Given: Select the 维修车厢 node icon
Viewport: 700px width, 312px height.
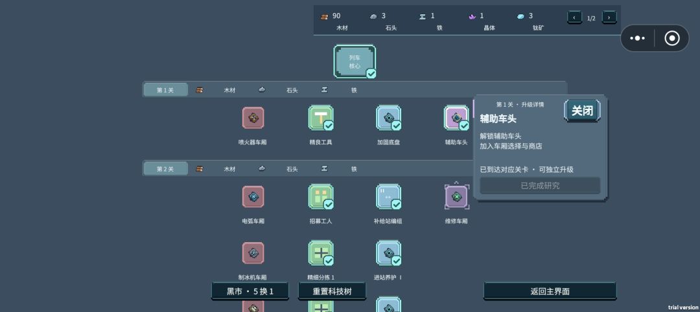Looking at the screenshot, I should pos(456,197).
